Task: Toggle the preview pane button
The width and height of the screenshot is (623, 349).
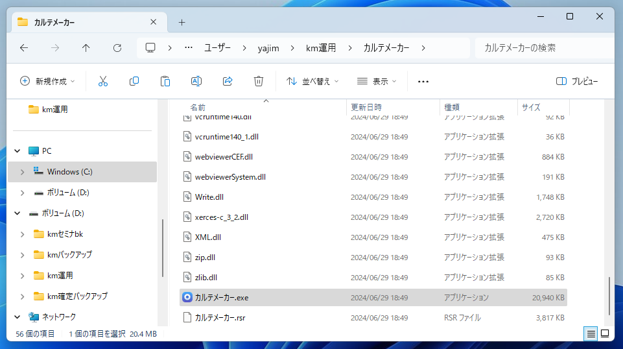Action: [577, 81]
